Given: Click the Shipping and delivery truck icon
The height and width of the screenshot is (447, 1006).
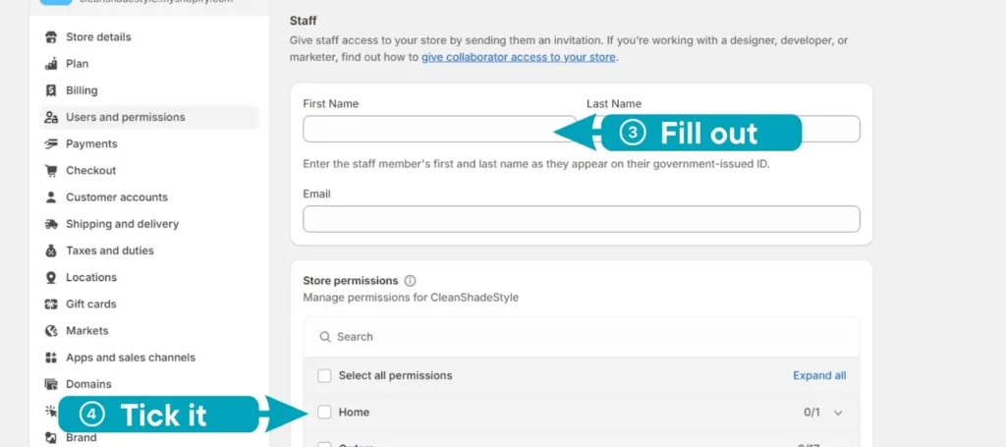Looking at the screenshot, I should (x=51, y=224).
